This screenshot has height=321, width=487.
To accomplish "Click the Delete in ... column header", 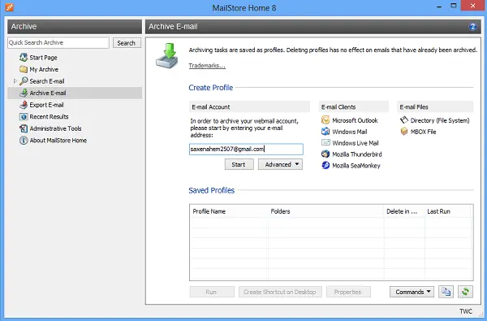I will (404, 211).
